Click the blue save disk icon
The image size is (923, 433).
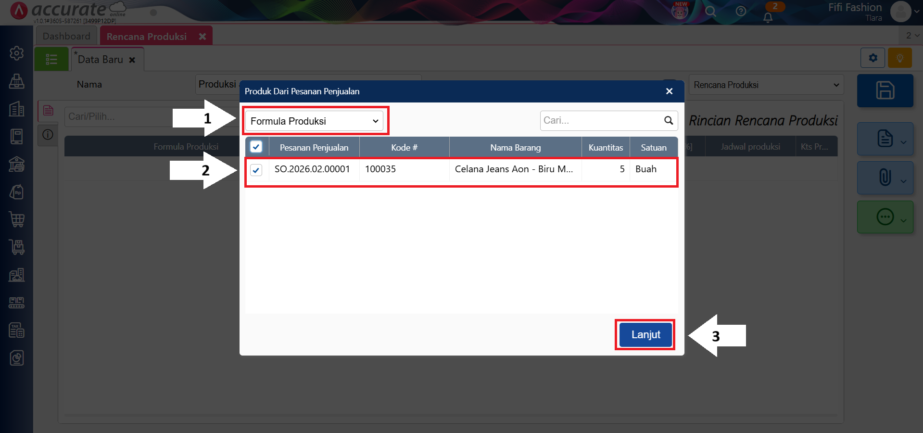coord(885,90)
